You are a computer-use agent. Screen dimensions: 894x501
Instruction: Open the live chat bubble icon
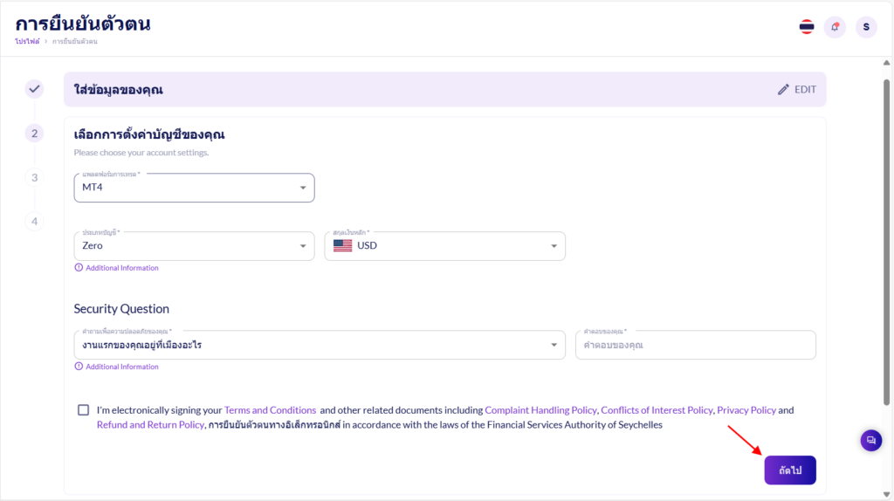point(870,441)
